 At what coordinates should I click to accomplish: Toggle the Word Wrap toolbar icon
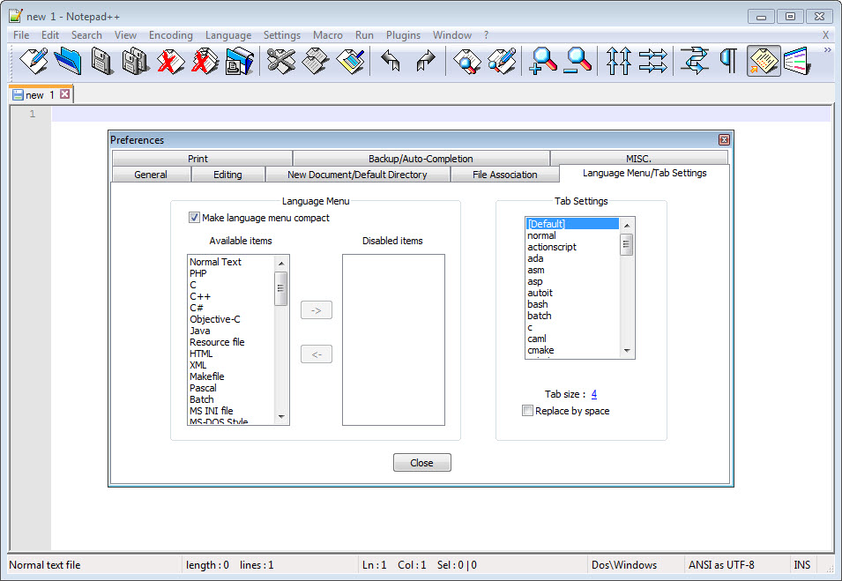tap(694, 61)
